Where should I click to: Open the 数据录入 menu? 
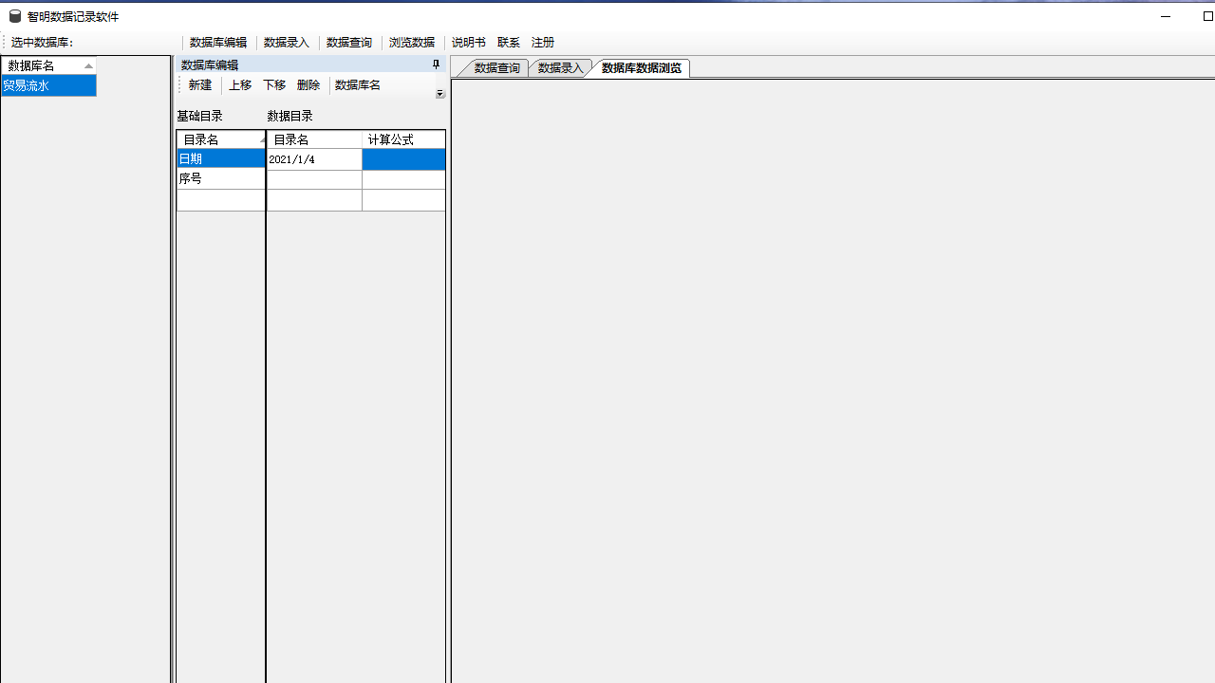click(x=287, y=43)
